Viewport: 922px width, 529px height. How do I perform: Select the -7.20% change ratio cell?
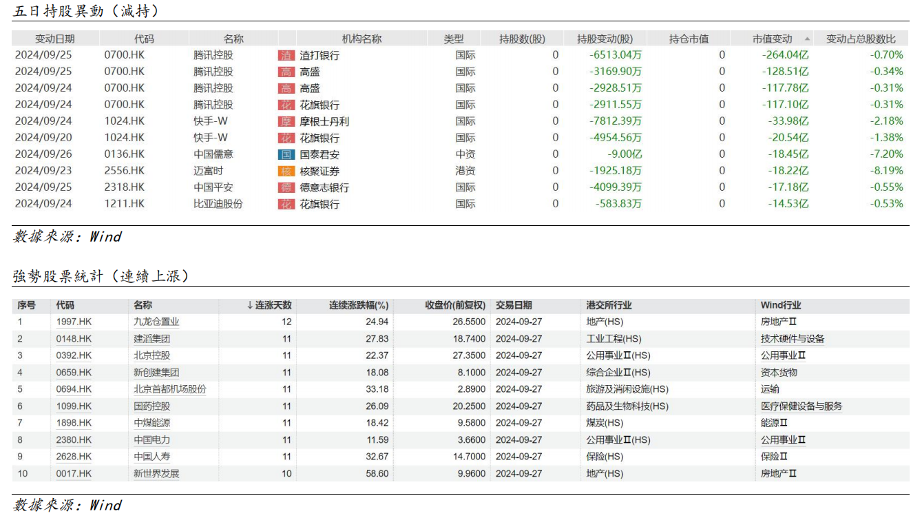coord(886,154)
